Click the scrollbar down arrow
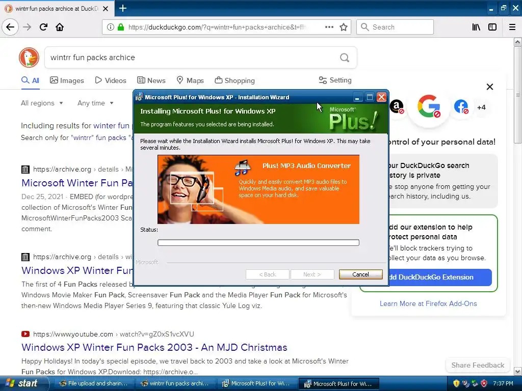Viewport: 522px width, 391px height. [518, 371]
